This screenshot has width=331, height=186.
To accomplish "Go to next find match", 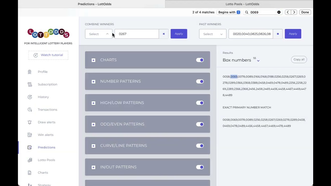I will coord(294,12).
